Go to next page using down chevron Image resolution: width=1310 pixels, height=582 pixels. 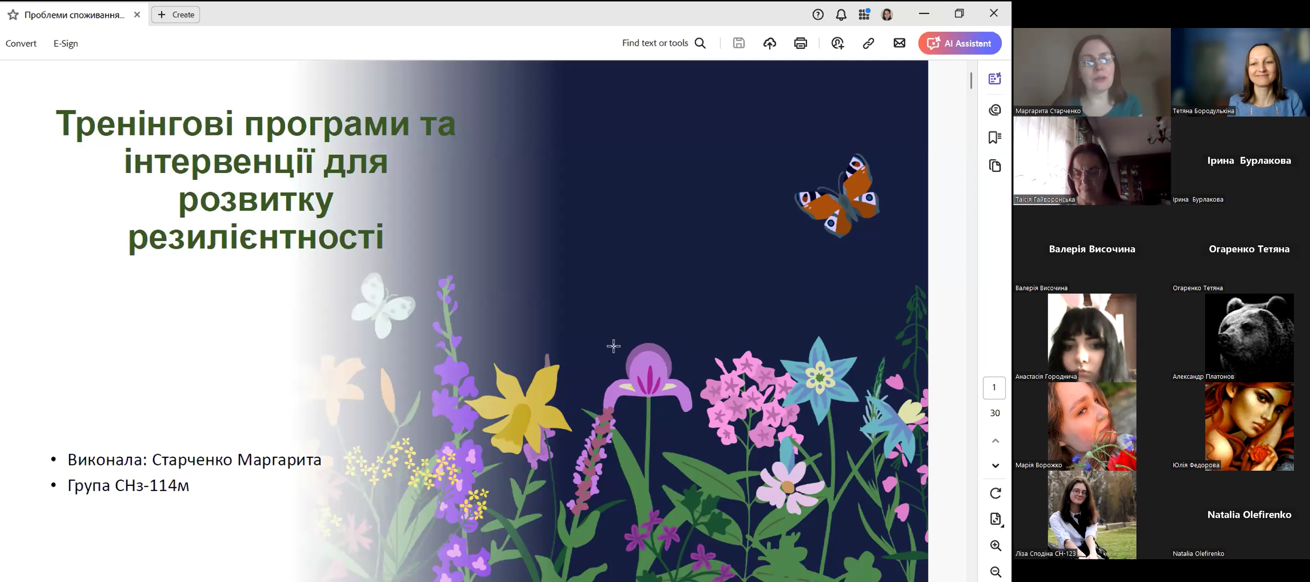click(x=995, y=466)
